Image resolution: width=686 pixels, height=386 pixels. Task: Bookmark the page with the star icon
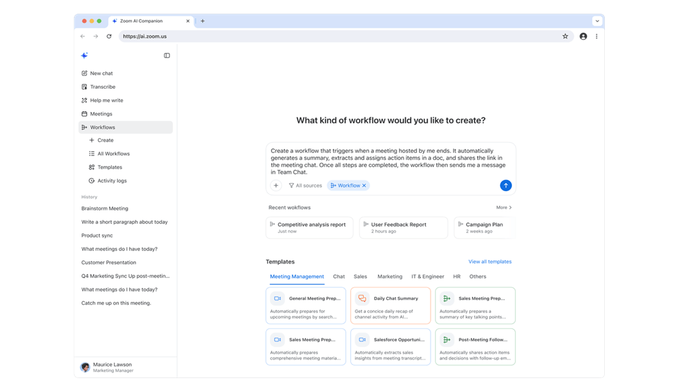565,36
